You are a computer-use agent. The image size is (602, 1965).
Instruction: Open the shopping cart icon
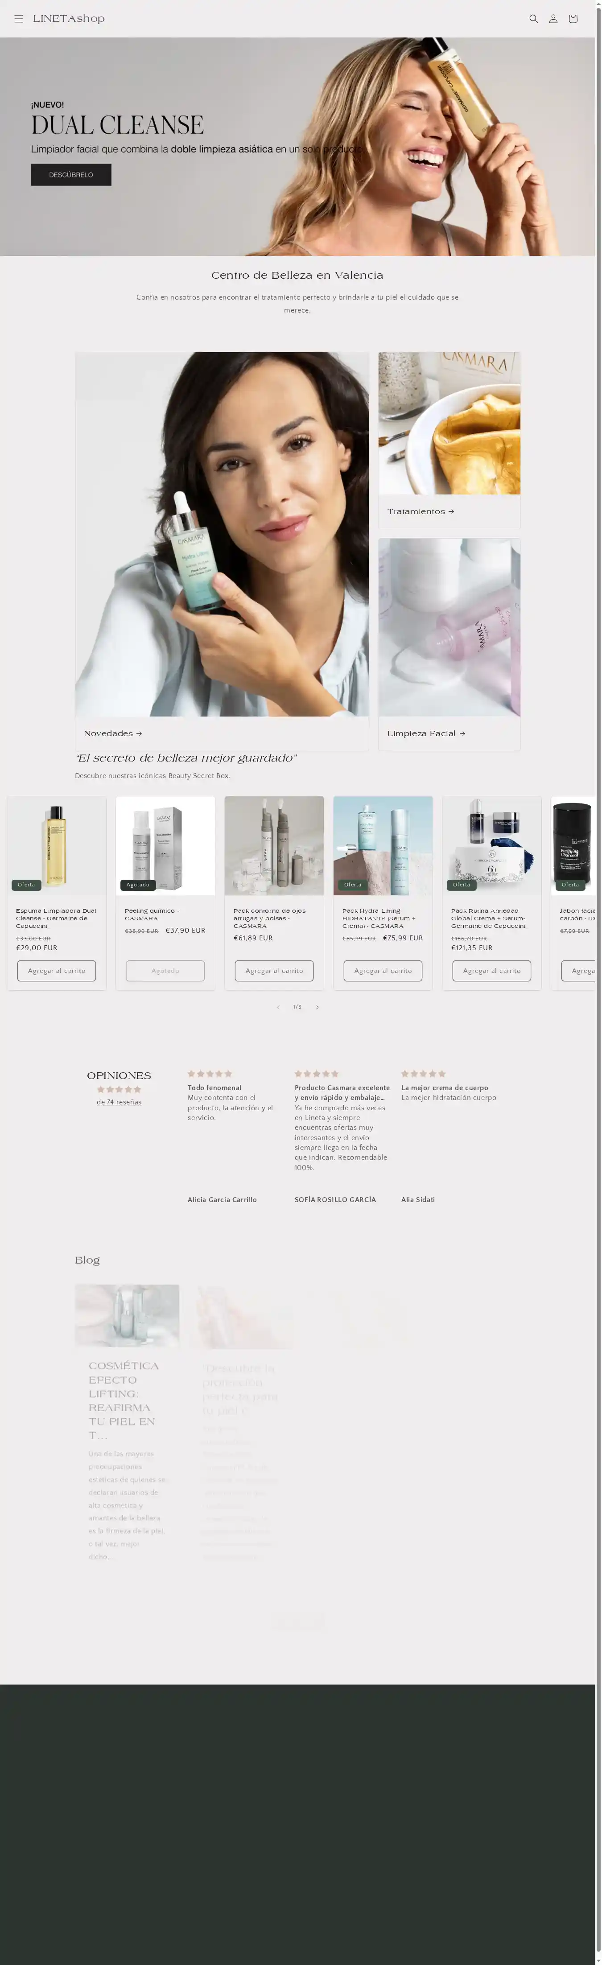(573, 19)
